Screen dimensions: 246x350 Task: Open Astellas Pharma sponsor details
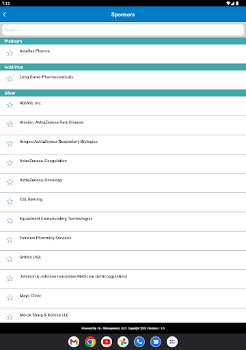(x=35, y=51)
